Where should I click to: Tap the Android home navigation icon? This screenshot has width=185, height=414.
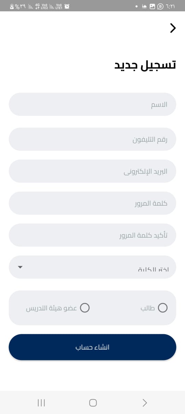tap(93, 403)
